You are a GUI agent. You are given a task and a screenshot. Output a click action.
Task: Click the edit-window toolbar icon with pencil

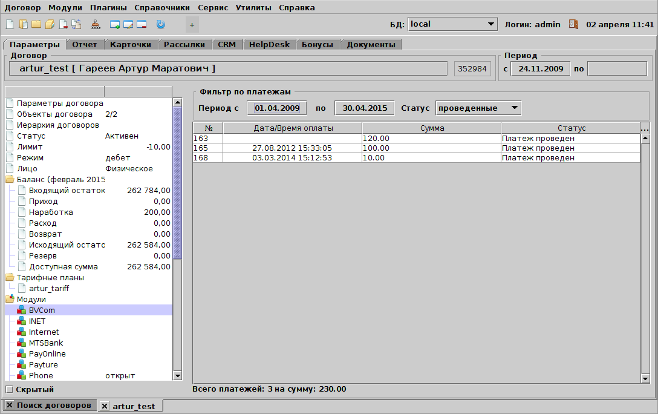tap(128, 24)
